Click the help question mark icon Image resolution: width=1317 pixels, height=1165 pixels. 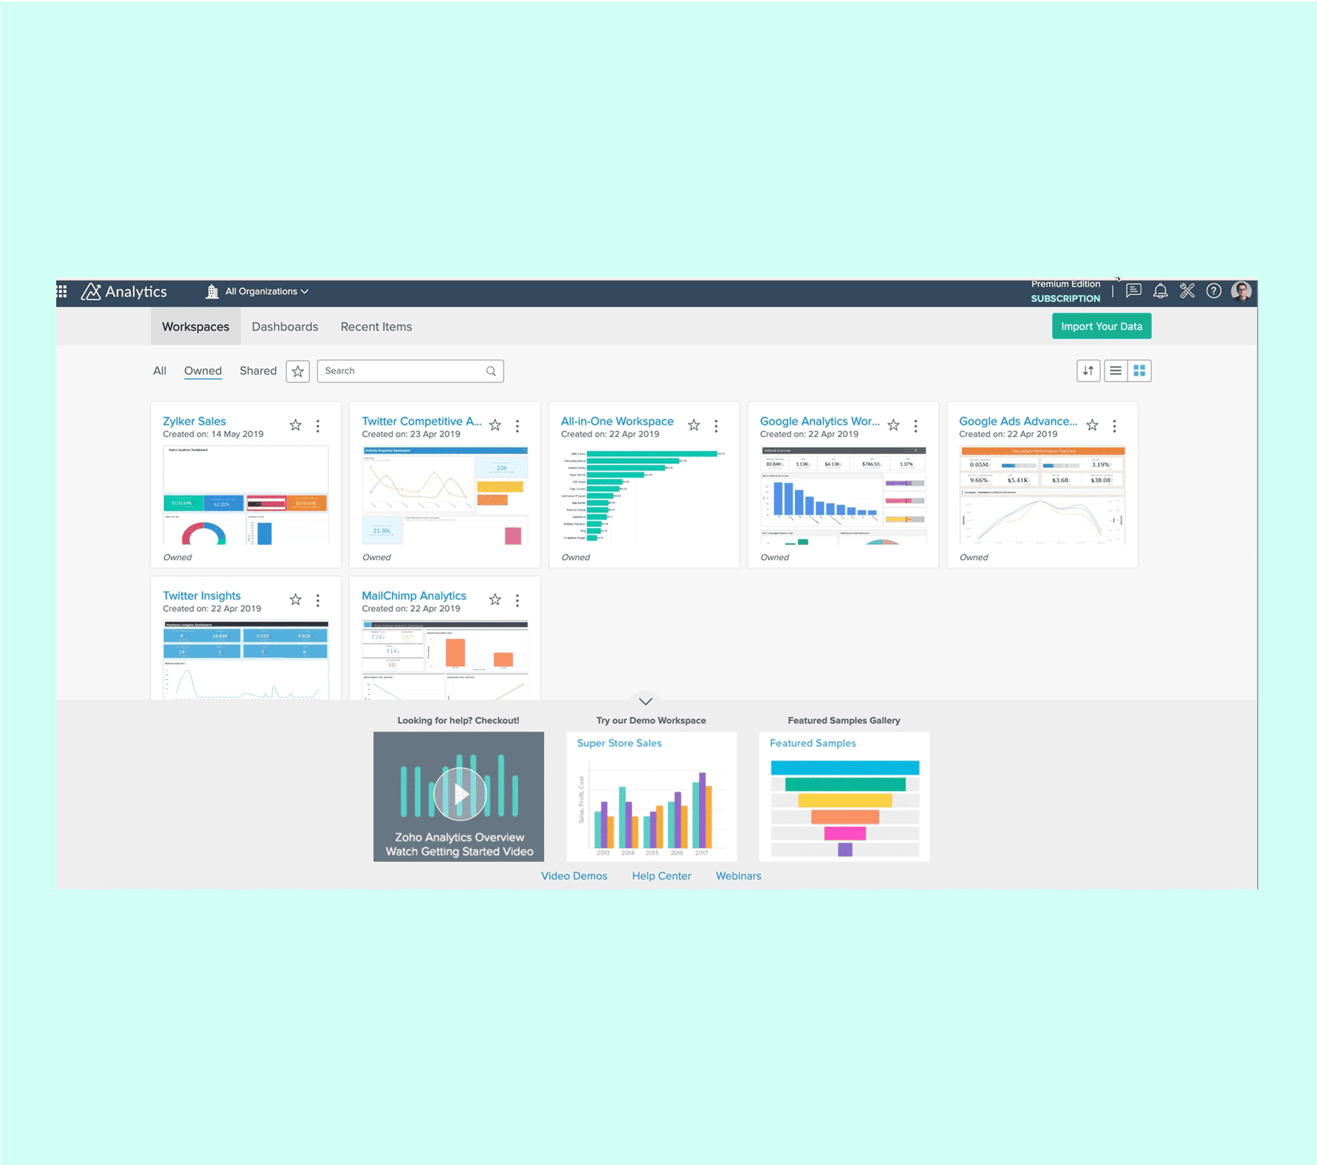point(1213,291)
